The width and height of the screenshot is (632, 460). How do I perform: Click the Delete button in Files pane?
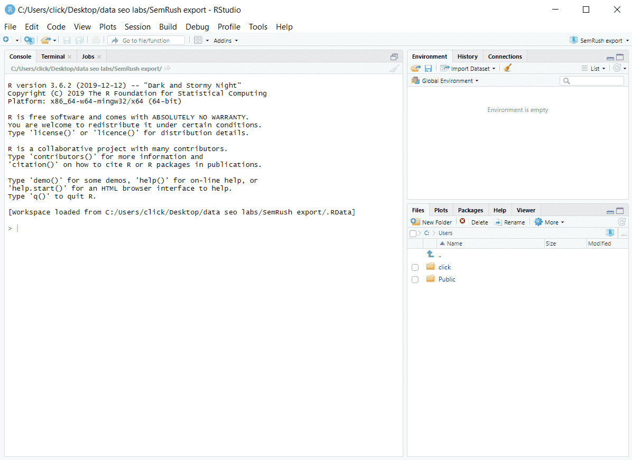click(474, 222)
